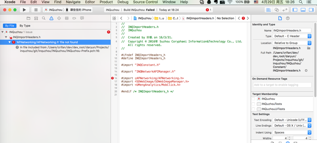Open the Debug navigator
The image size is (317, 143).
coord(67,18)
